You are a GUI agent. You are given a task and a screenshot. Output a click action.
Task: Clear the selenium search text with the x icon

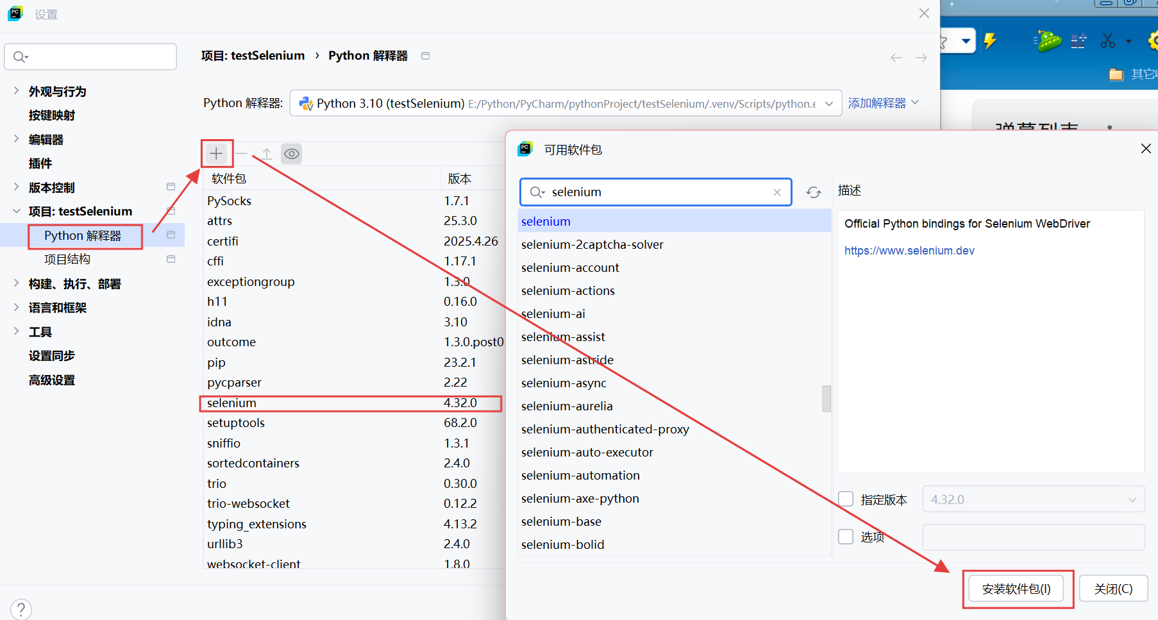pyautogui.click(x=777, y=192)
